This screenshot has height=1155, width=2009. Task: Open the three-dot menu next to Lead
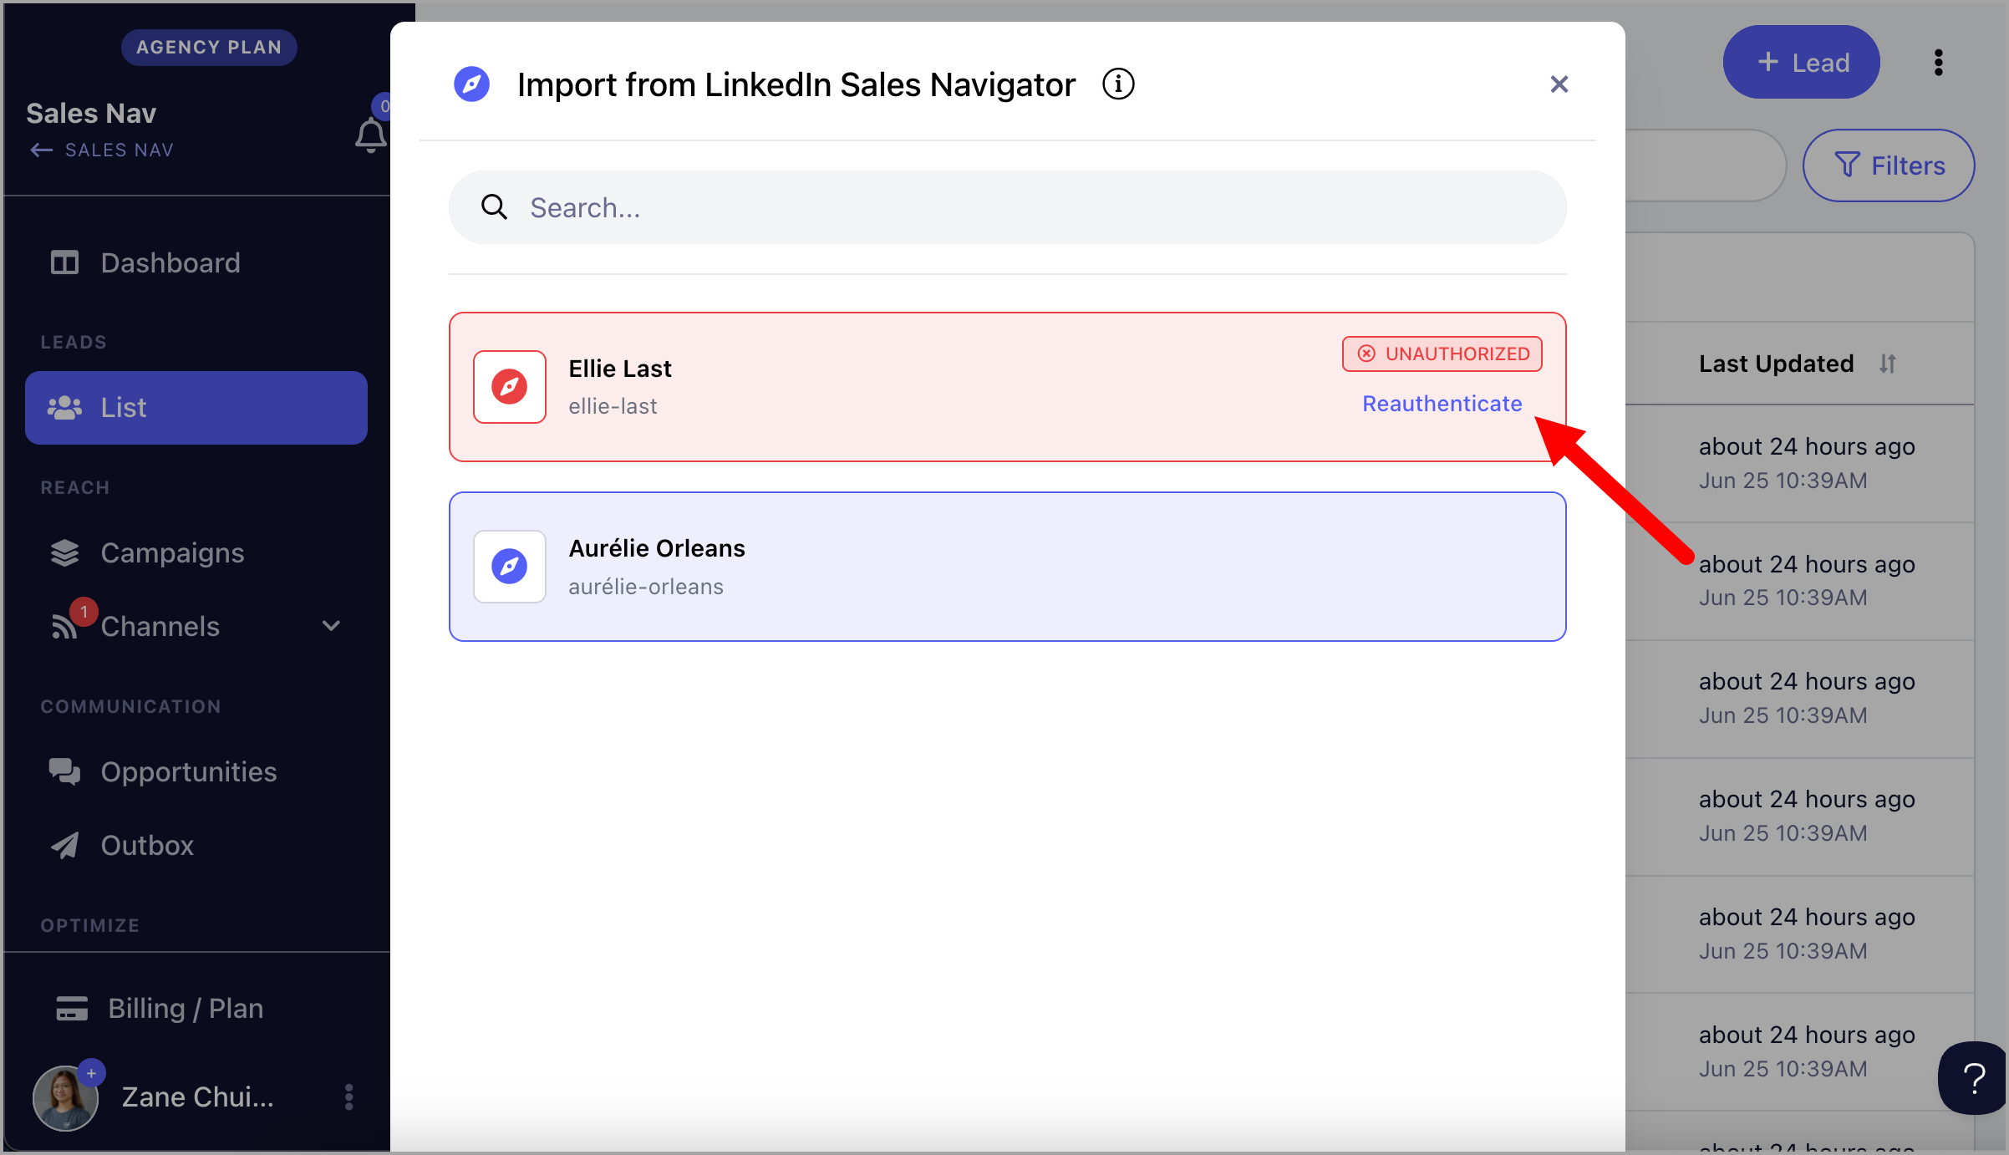pos(1938,63)
